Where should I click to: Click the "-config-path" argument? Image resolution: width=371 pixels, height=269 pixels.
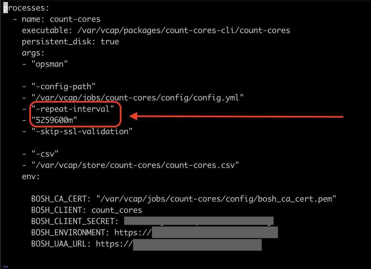tap(63, 87)
